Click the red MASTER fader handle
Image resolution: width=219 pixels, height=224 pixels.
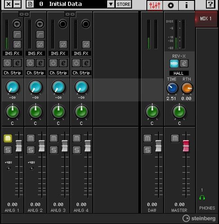186,146
